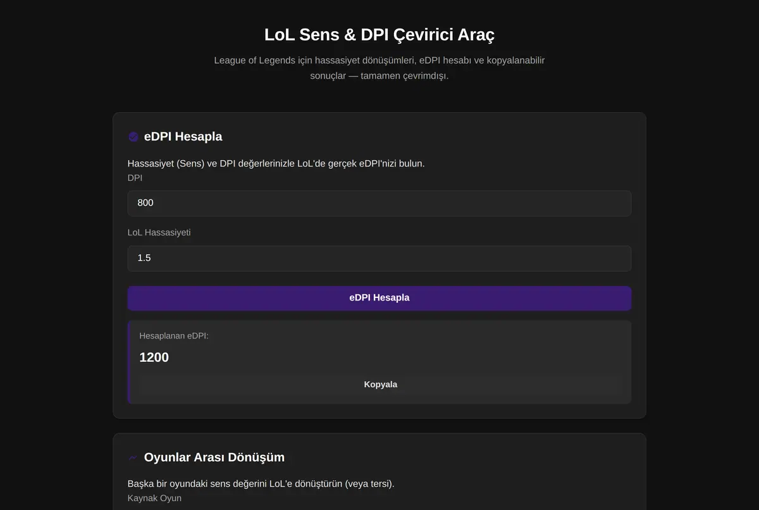The height and width of the screenshot is (510, 759).
Task: Click the subtitle beginning "League of Legends için"
Action: coord(379,68)
